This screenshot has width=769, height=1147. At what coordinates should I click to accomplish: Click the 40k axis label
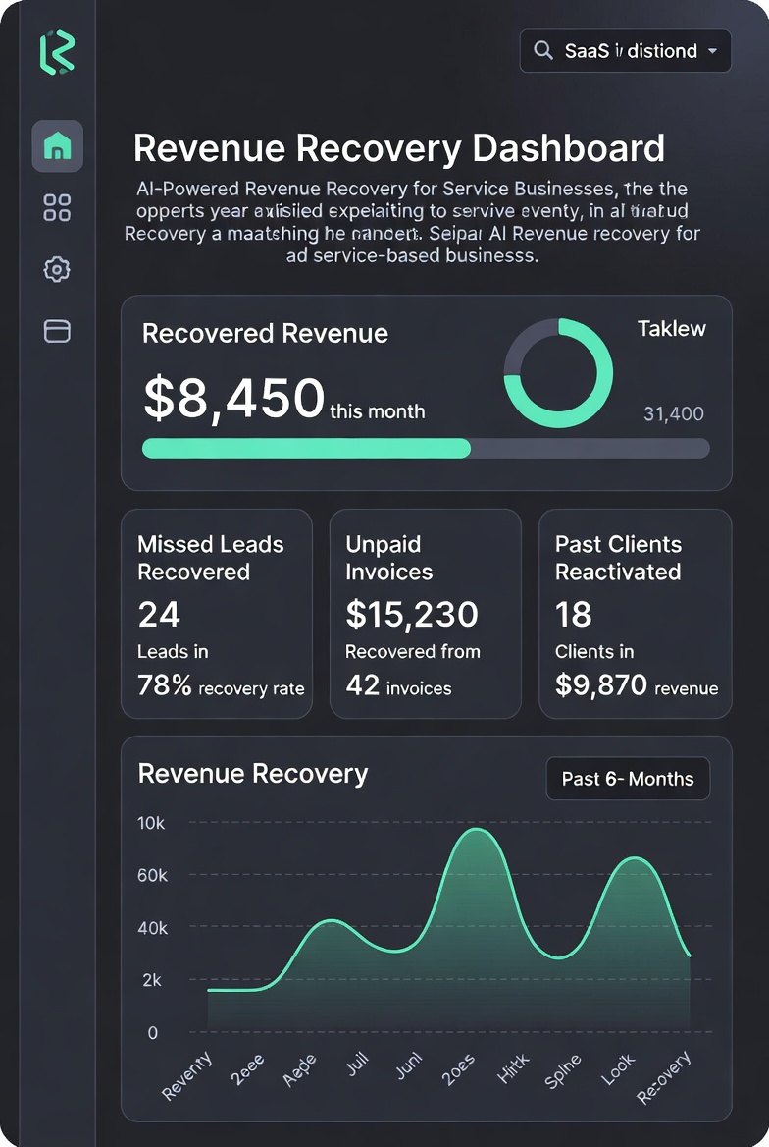(152, 928)
